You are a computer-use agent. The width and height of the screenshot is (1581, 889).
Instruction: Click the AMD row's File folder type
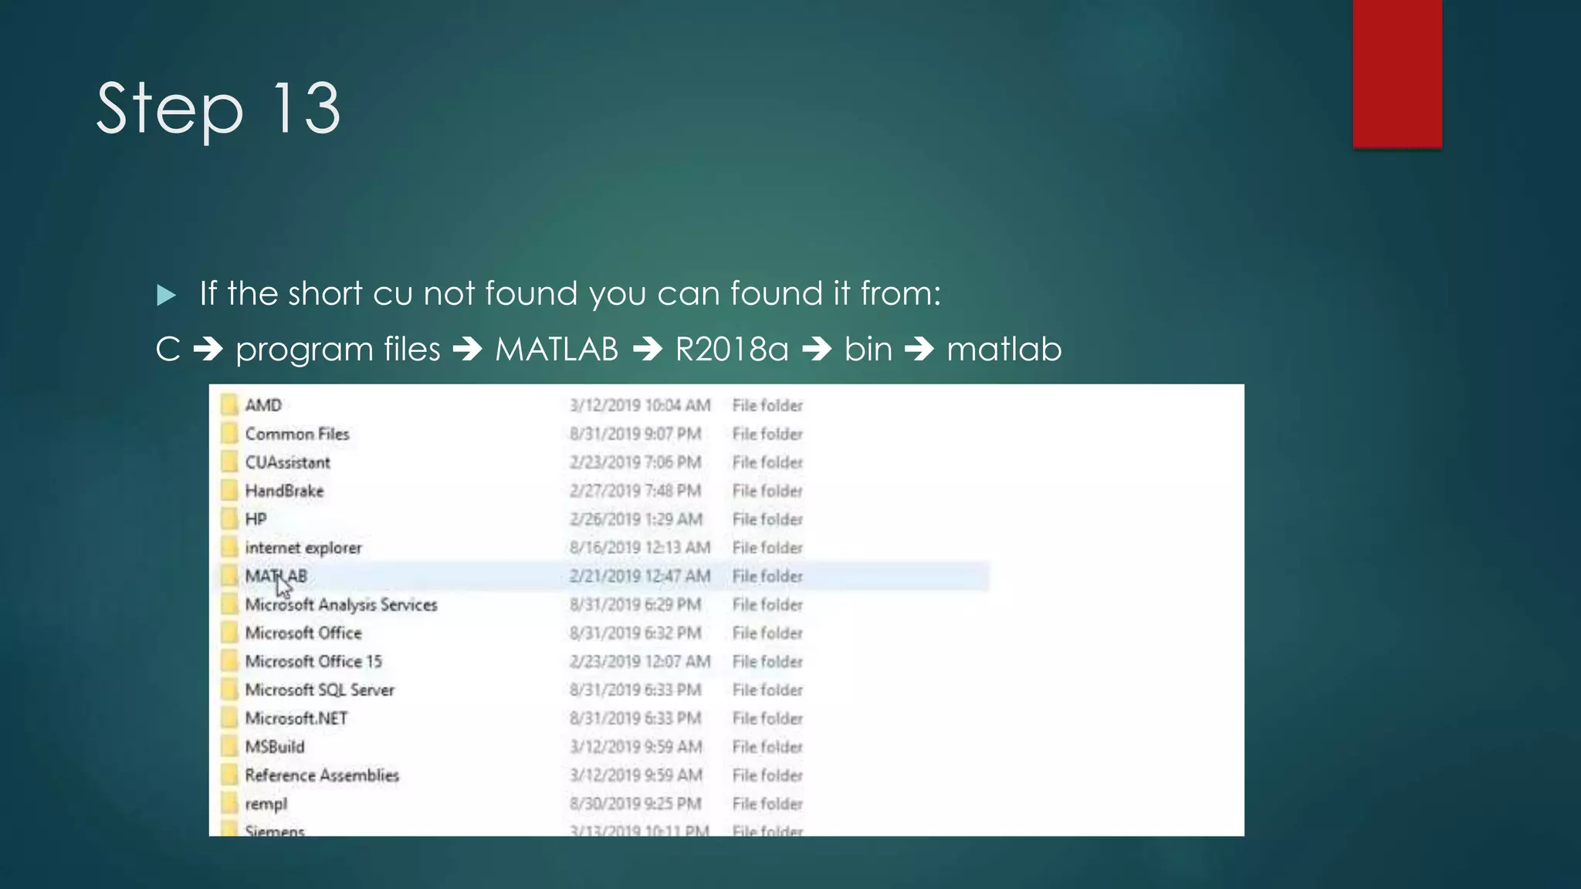point(767,405)
